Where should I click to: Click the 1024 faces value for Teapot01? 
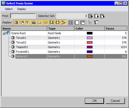[124, 47]
